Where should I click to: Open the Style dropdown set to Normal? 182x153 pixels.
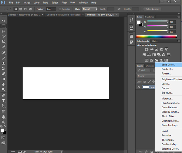[x=90, y=9]
